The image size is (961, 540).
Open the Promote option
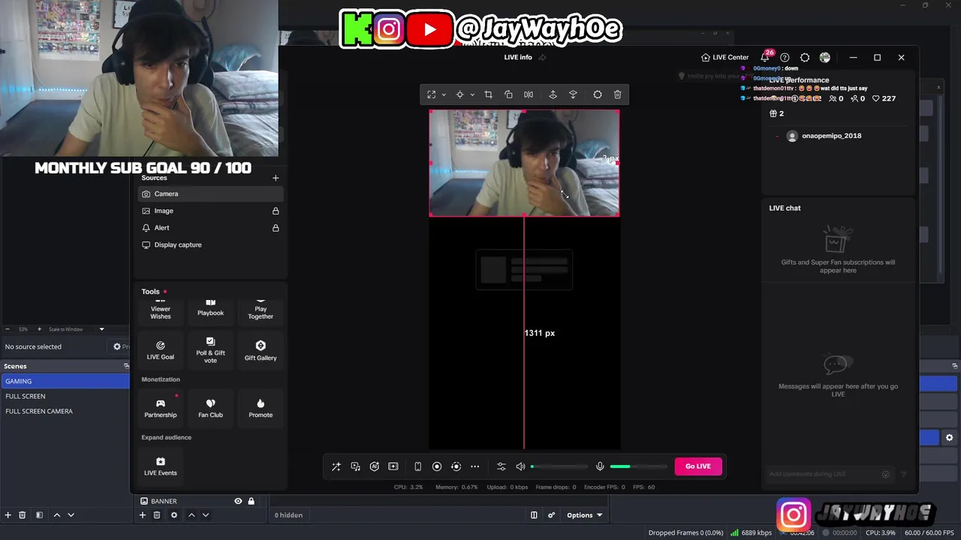(x=261, y=408)
